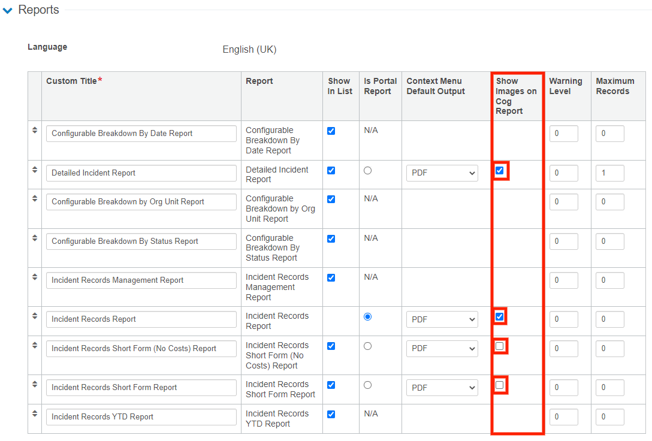The image size is (652, 441).
Task: Click Warning Level field for Configurable Breakdown By Date
Action: pos(563,134)
